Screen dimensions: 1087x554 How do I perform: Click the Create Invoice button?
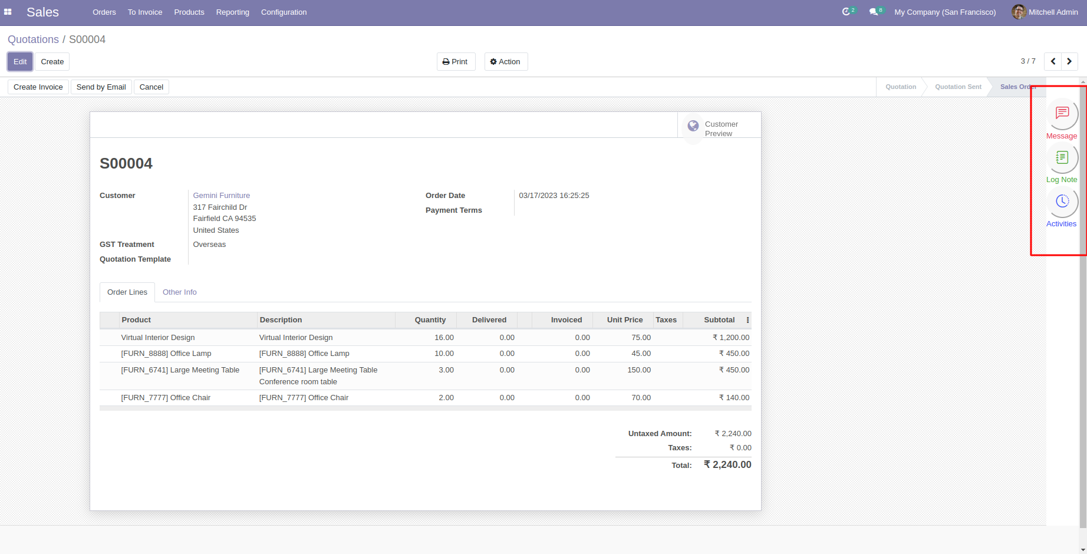pos(38,87)
